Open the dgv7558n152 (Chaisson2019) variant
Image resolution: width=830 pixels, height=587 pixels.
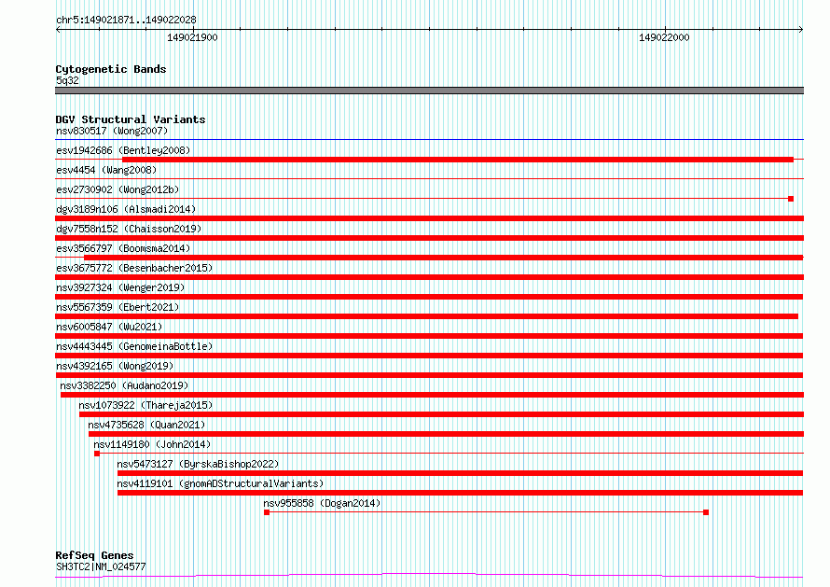tap(129, 229)
